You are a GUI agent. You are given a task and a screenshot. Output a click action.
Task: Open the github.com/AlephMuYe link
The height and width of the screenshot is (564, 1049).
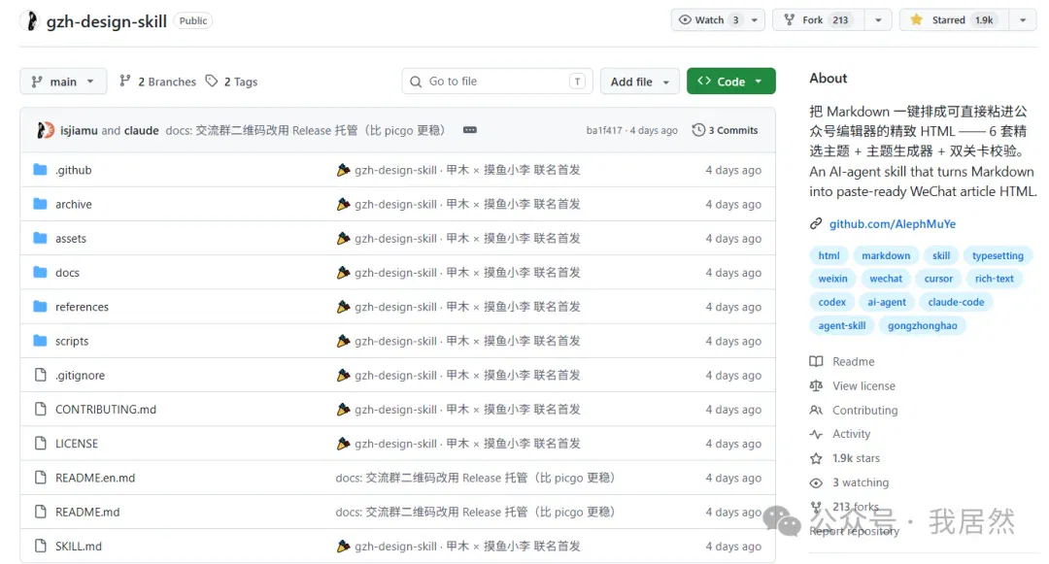point(893,224)
